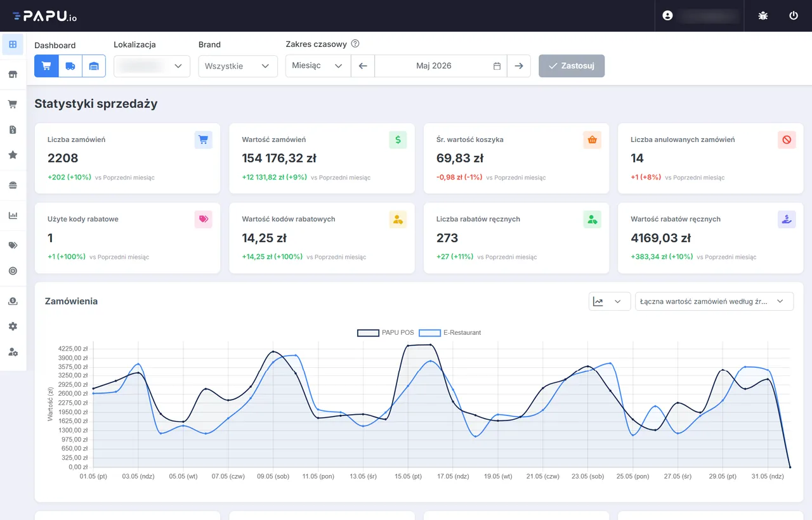Click the 273 manual discounts count
The image size is (812, 520).
point(447,238)
